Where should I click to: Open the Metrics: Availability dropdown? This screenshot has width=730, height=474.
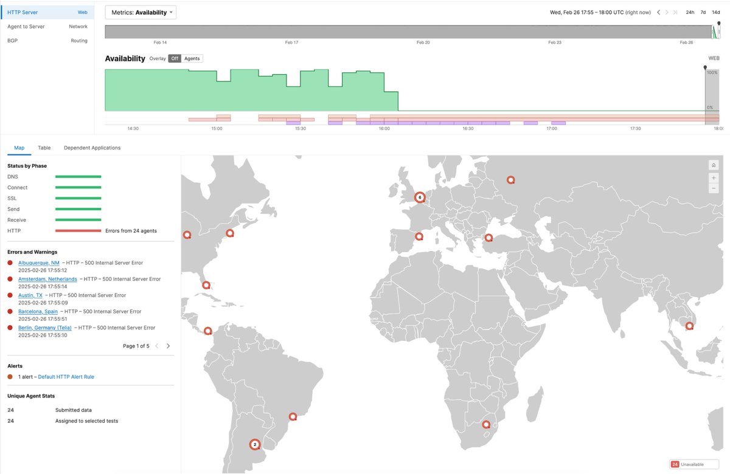click(x=141, y=12)
